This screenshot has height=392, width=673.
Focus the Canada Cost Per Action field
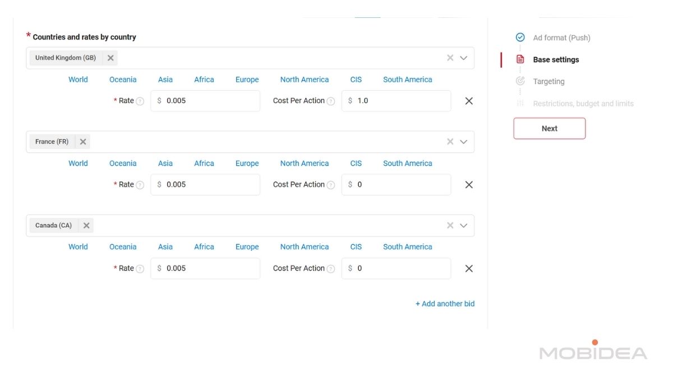(x=401, y=268)
